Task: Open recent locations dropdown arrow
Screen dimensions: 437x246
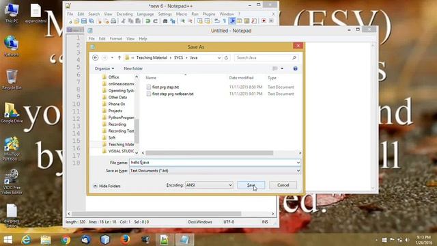Action: (x=112, y=57)
